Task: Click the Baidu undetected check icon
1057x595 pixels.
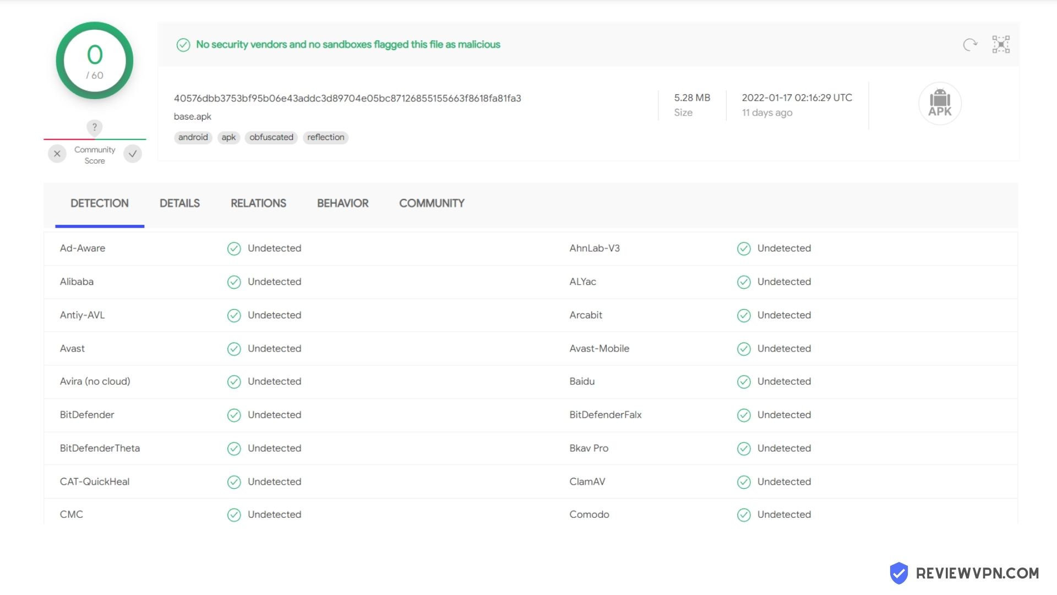Action: coord(744,382)
